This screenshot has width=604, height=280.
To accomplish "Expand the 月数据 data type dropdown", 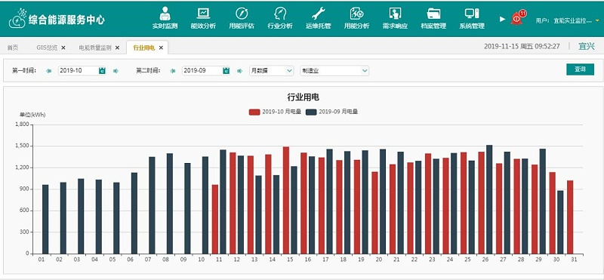I will 272,70.
